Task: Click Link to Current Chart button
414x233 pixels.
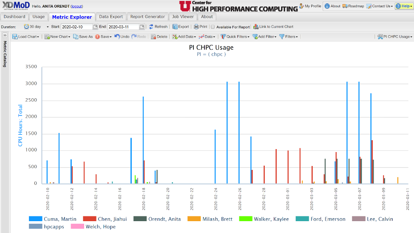Action: tap(273, 27)
